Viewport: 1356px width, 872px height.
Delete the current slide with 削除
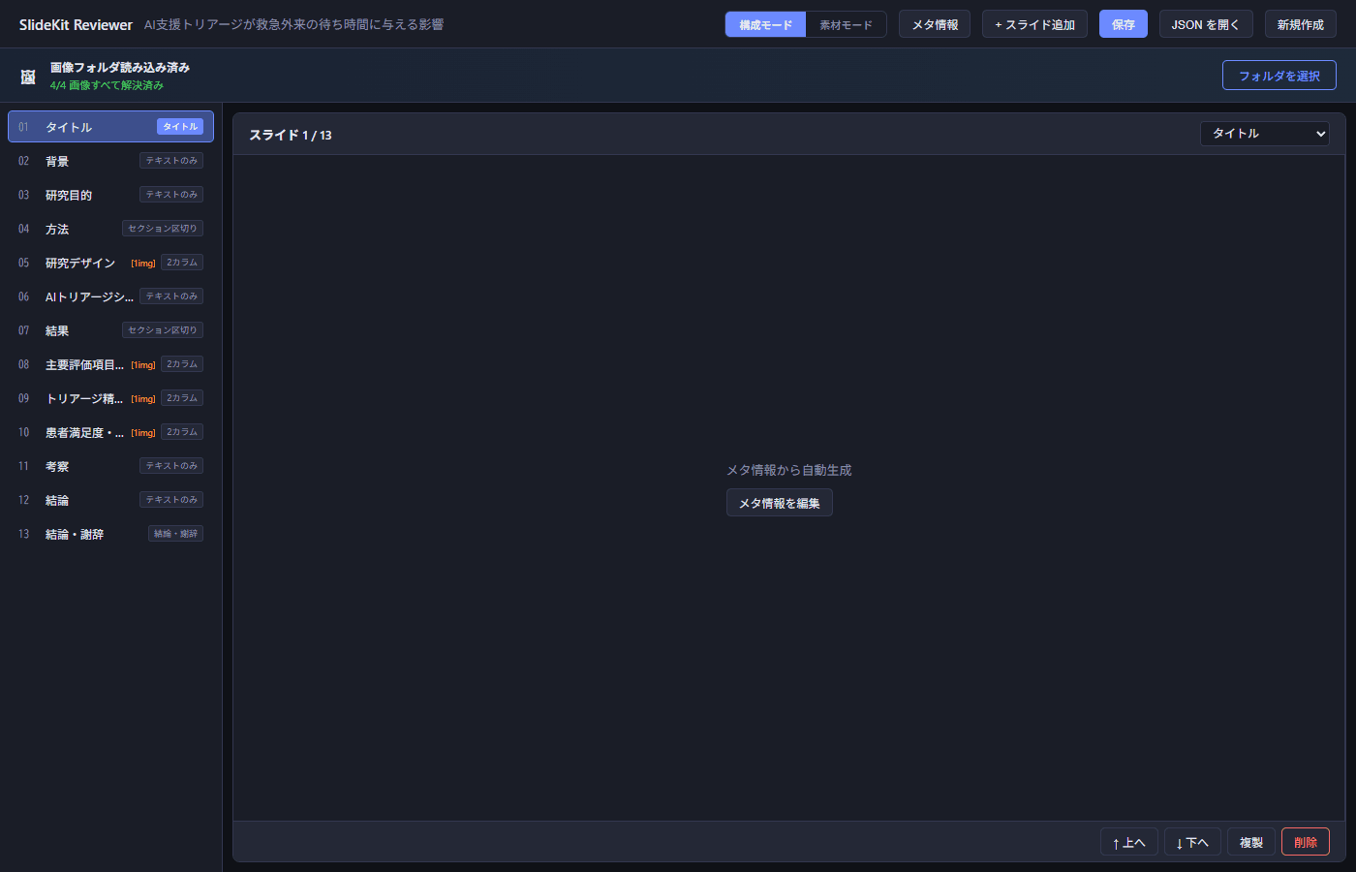click(1306, 841)
